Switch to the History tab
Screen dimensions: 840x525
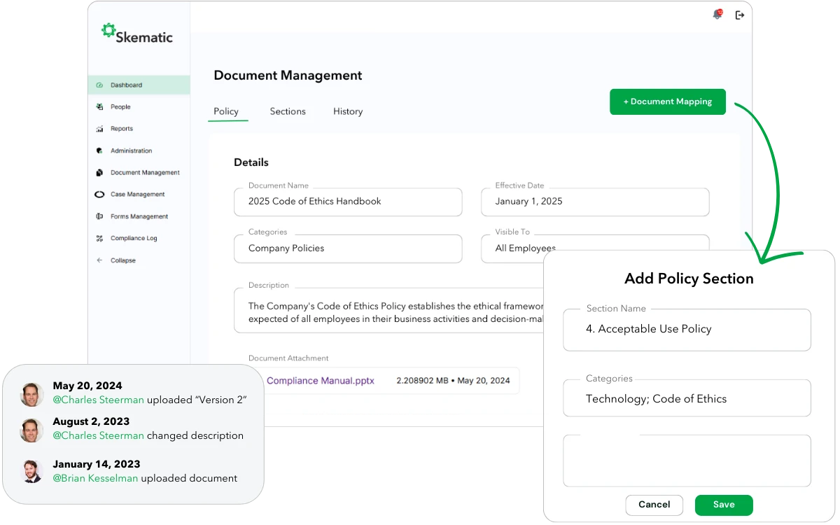click(x=348, y=111)
